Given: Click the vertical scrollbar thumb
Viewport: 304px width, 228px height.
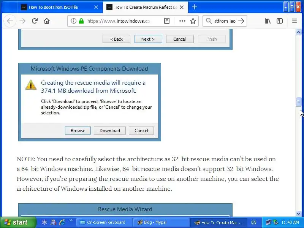Looking at the screenshot, I should tap(298, 102).
